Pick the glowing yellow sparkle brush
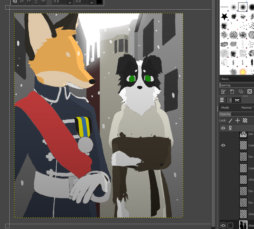This screenshot has width=254, height=229. pyautogui.click(x=243, y=72)
